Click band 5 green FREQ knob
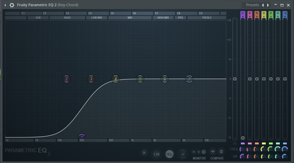The height and width of the screenshot is (163, 294). coord(270,149)
